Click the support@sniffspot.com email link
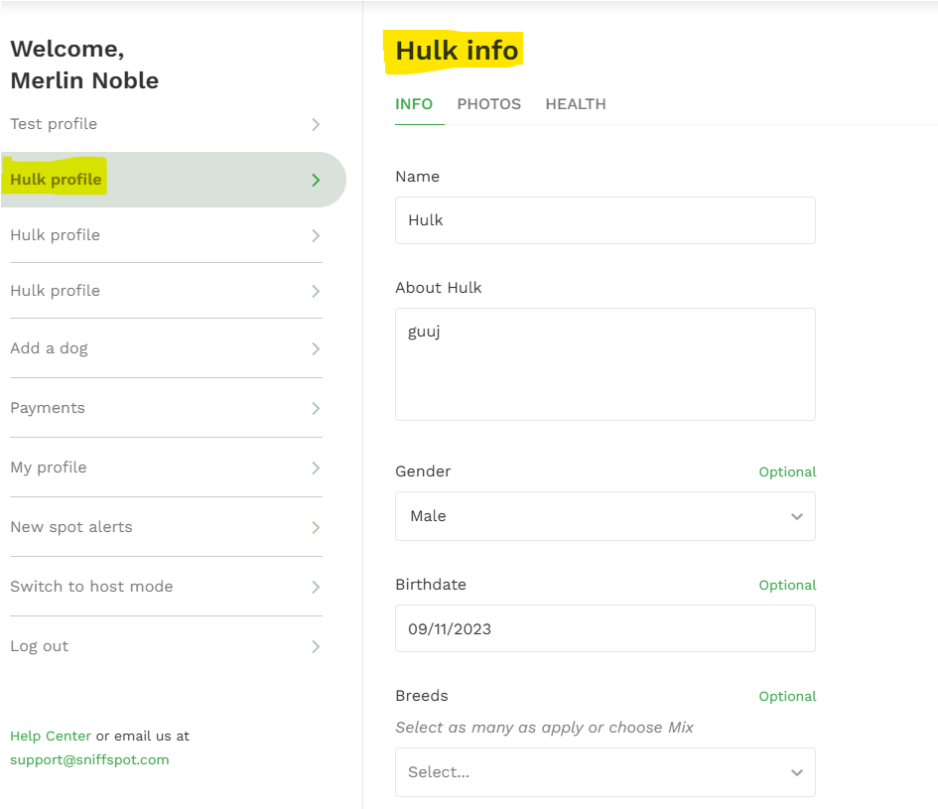The image size is (938, 809). 89,760
